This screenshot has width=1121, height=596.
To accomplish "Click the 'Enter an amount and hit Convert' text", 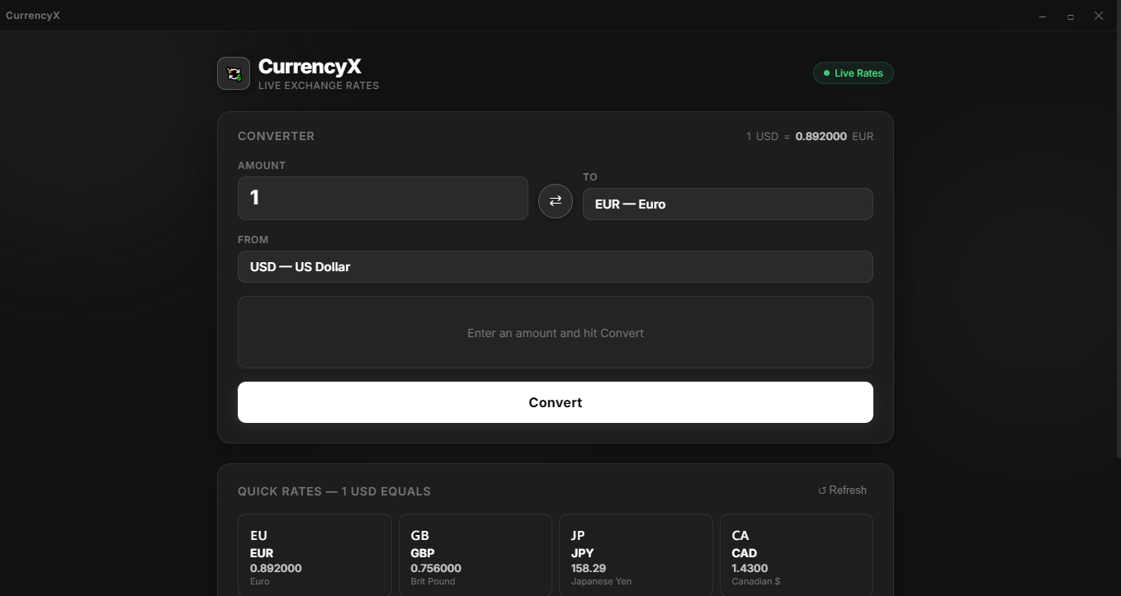I will coord(556,333).
